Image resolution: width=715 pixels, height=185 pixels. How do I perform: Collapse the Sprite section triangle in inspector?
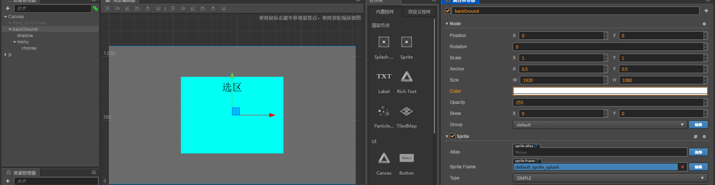[447, 136]
